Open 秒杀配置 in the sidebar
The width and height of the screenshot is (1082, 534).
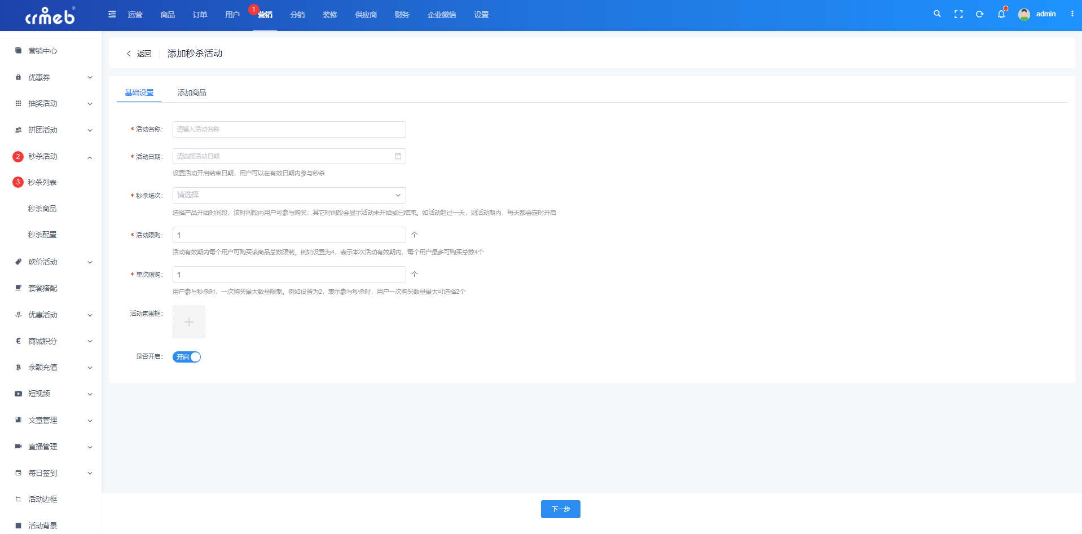point(42,235)
